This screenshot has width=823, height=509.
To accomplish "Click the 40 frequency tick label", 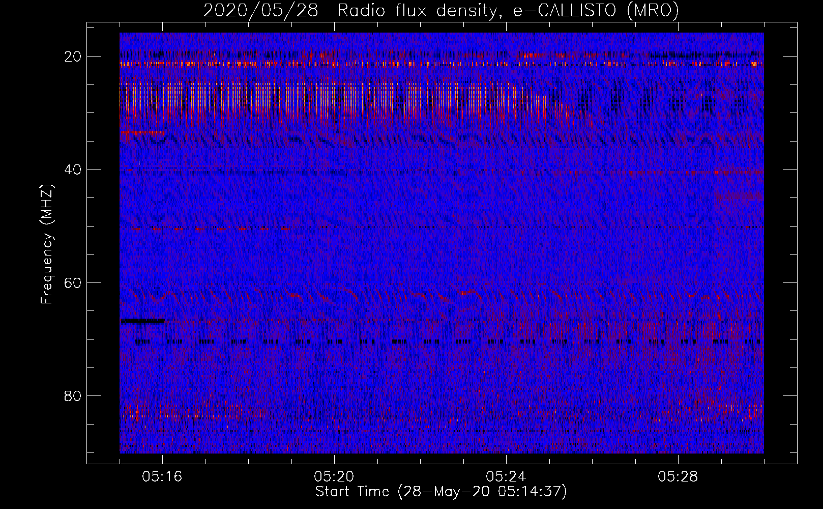I will pyautogui.click(x=73, y=169).
